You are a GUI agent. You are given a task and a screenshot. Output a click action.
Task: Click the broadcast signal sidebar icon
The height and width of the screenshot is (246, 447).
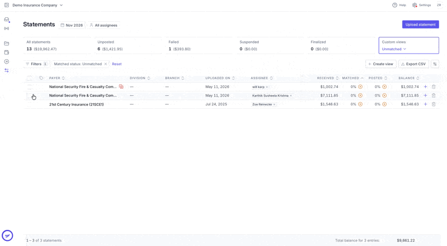click(7, 28)
